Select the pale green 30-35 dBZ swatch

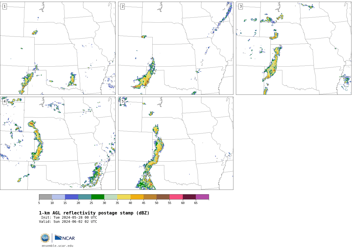(111, 197)
